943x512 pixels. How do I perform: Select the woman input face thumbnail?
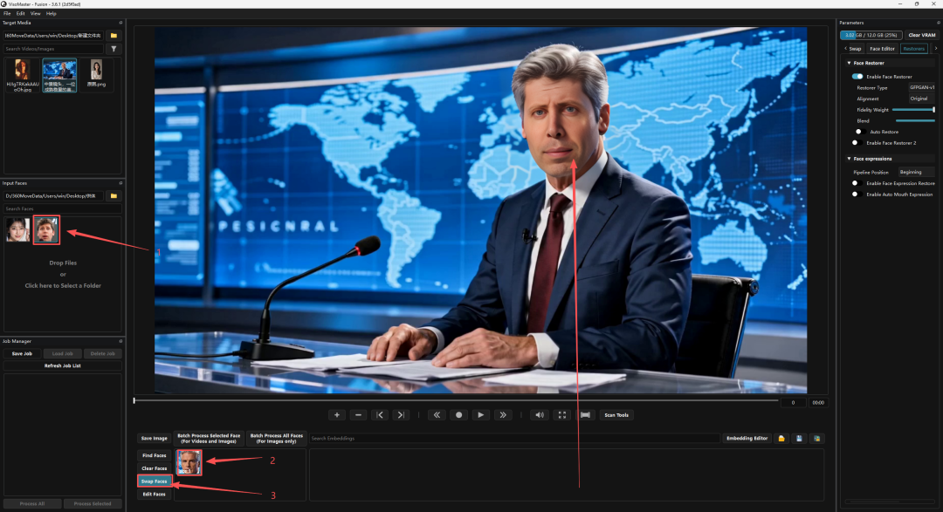click(18, 230)
